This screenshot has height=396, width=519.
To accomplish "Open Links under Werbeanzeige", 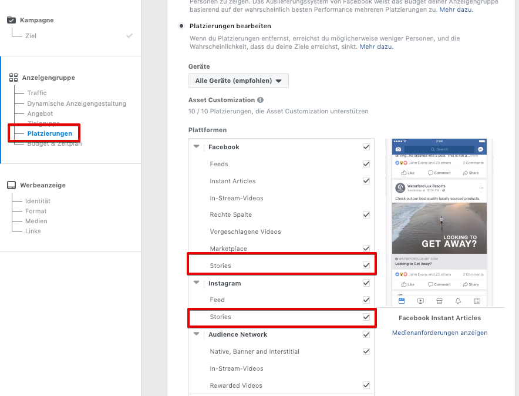I will pyautogui.click(x=33, y=231).
